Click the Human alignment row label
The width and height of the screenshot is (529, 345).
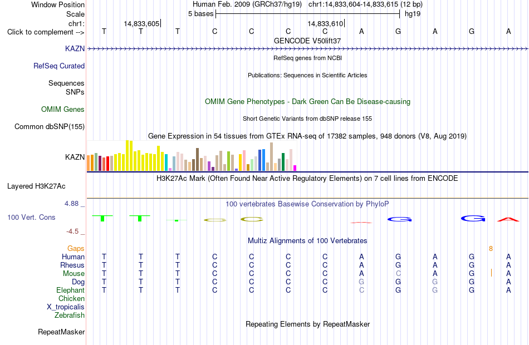(x=73, y=257)
